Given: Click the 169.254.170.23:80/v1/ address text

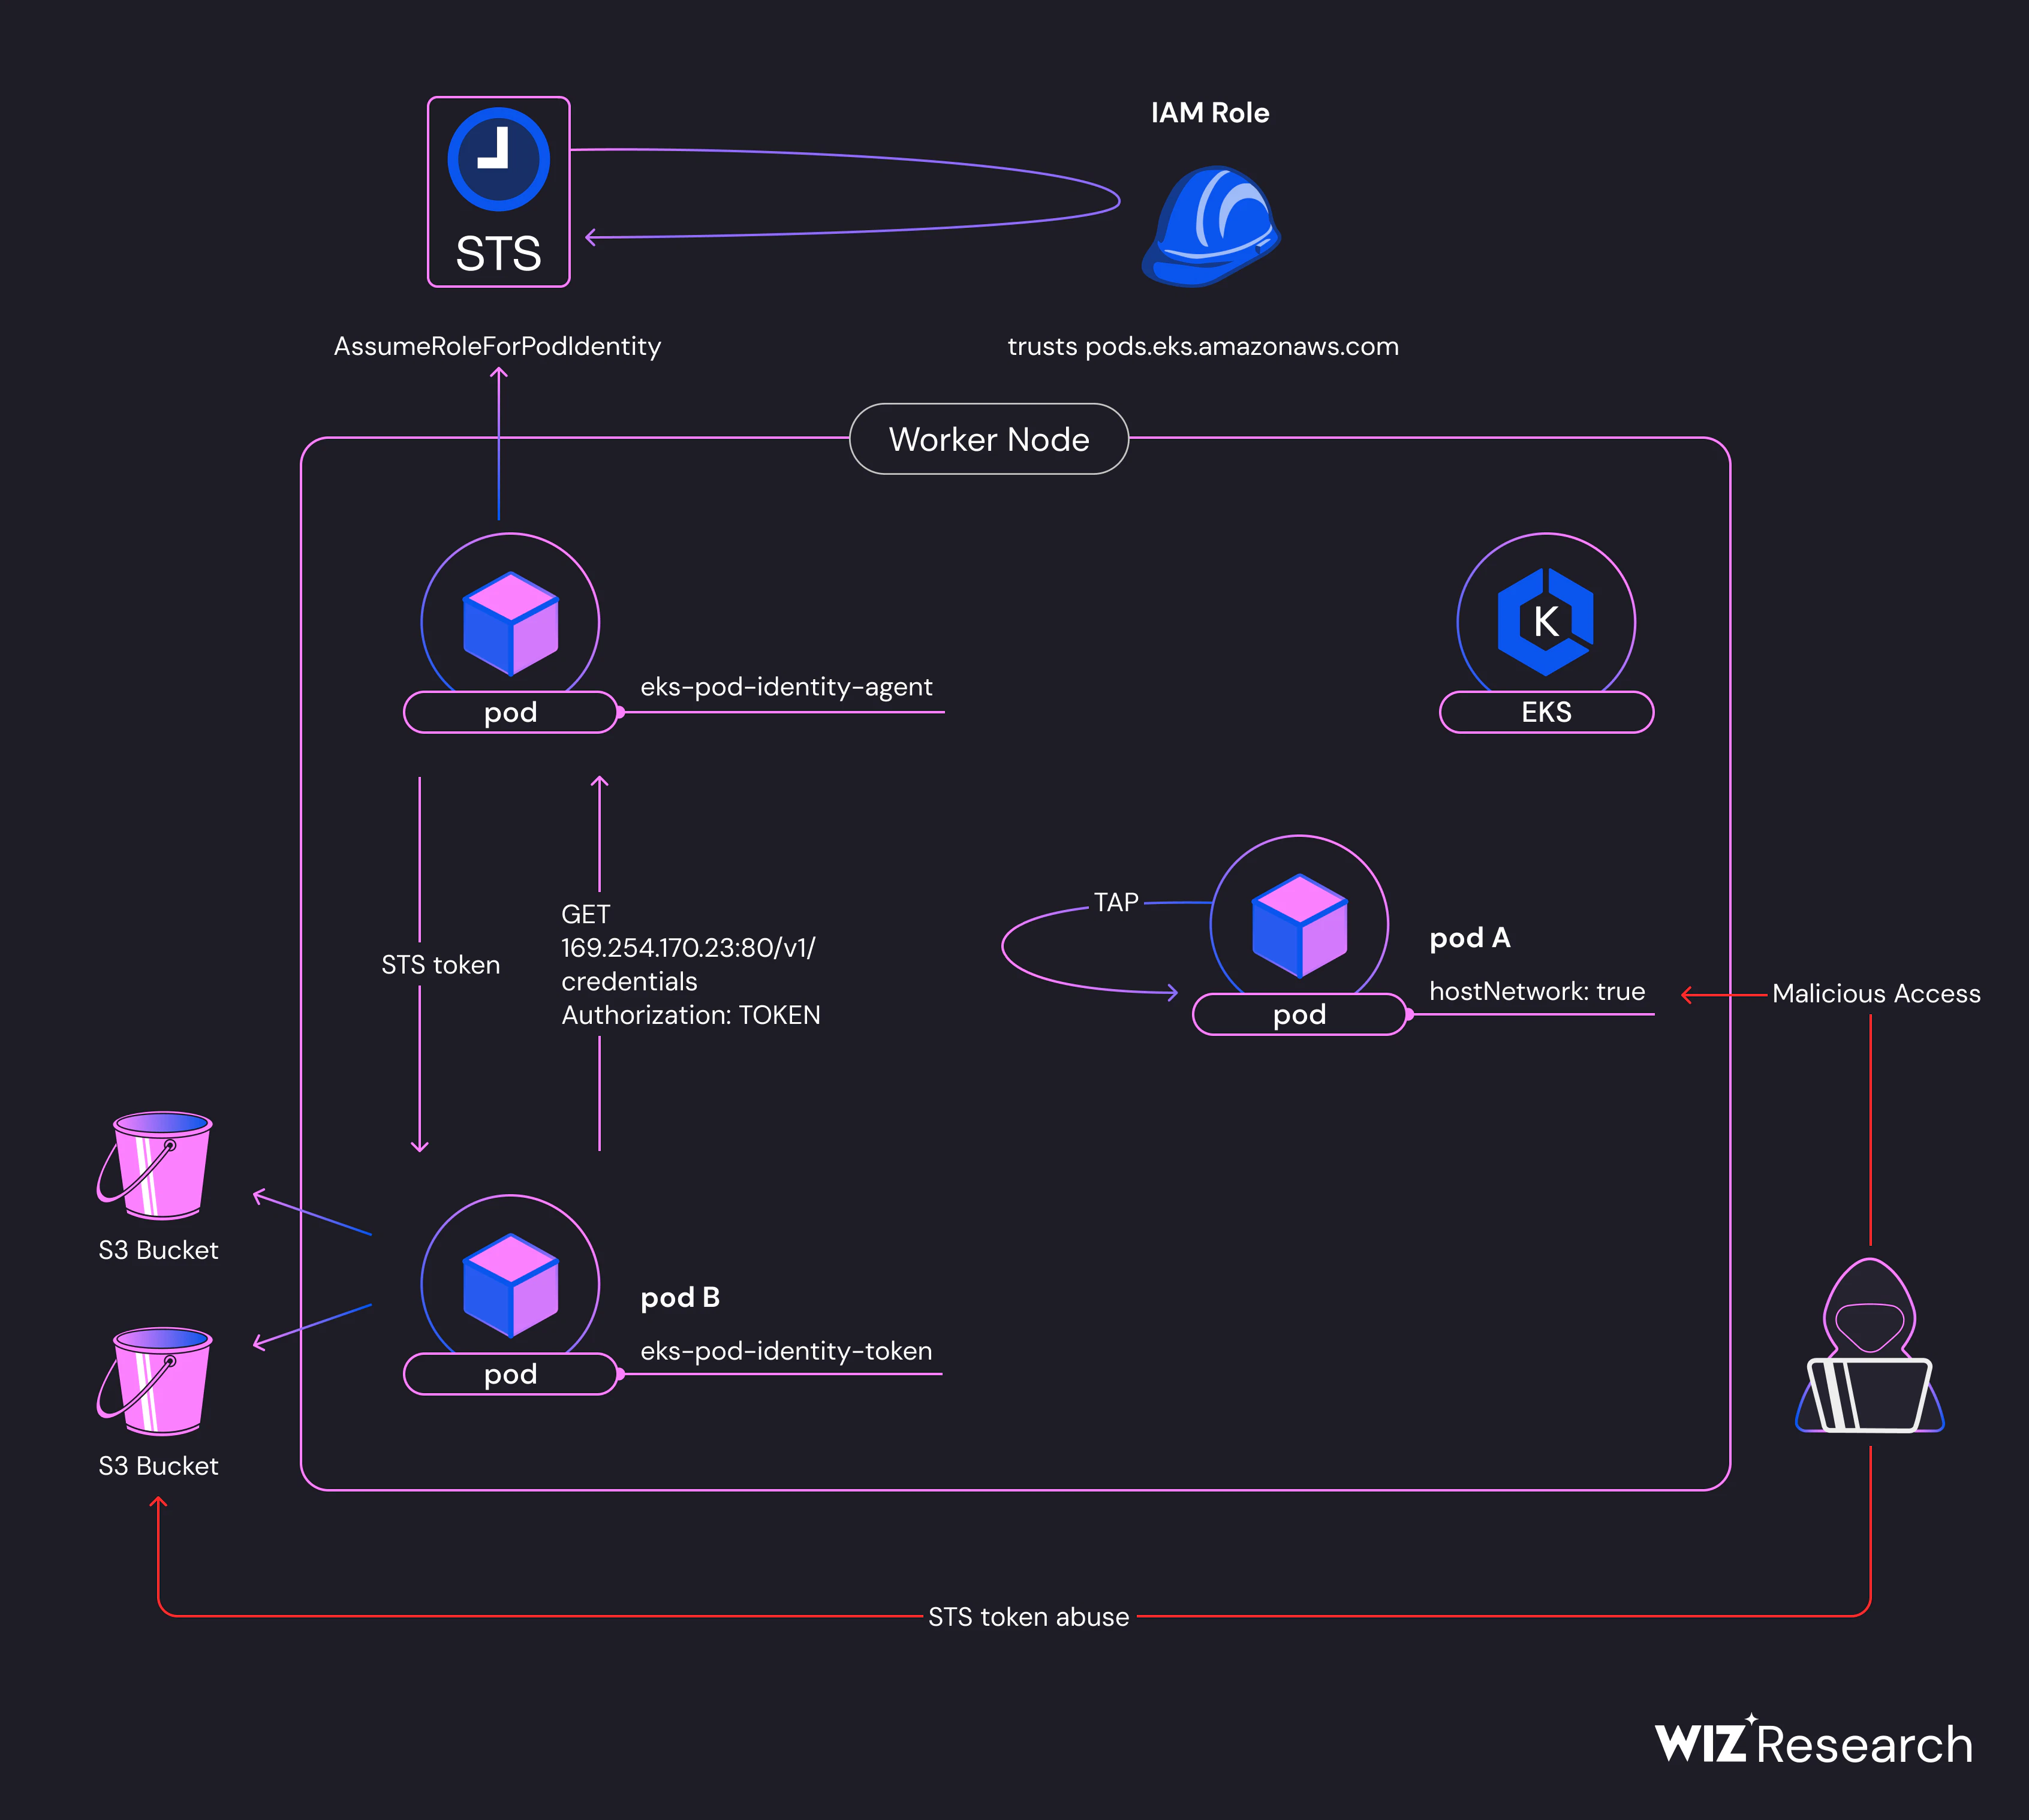Looking at the screenshot, I should pyautogui.click(x=688, y=948).
